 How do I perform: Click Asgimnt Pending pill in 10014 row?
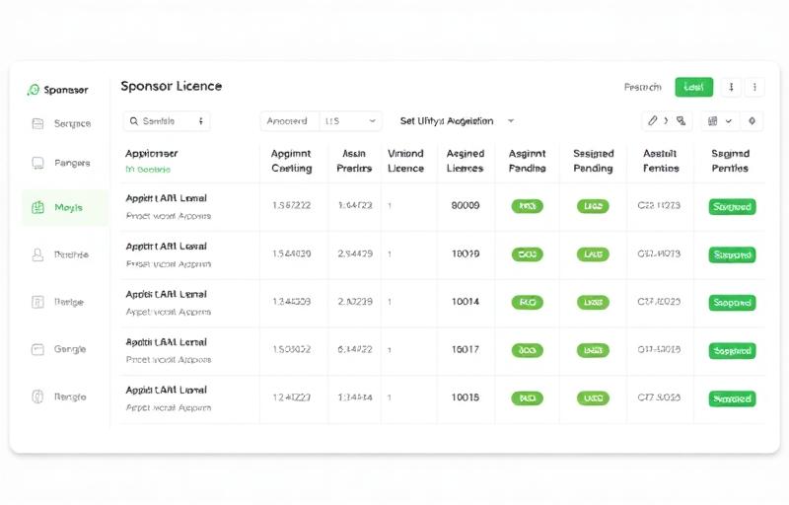[x=528, y=302]
